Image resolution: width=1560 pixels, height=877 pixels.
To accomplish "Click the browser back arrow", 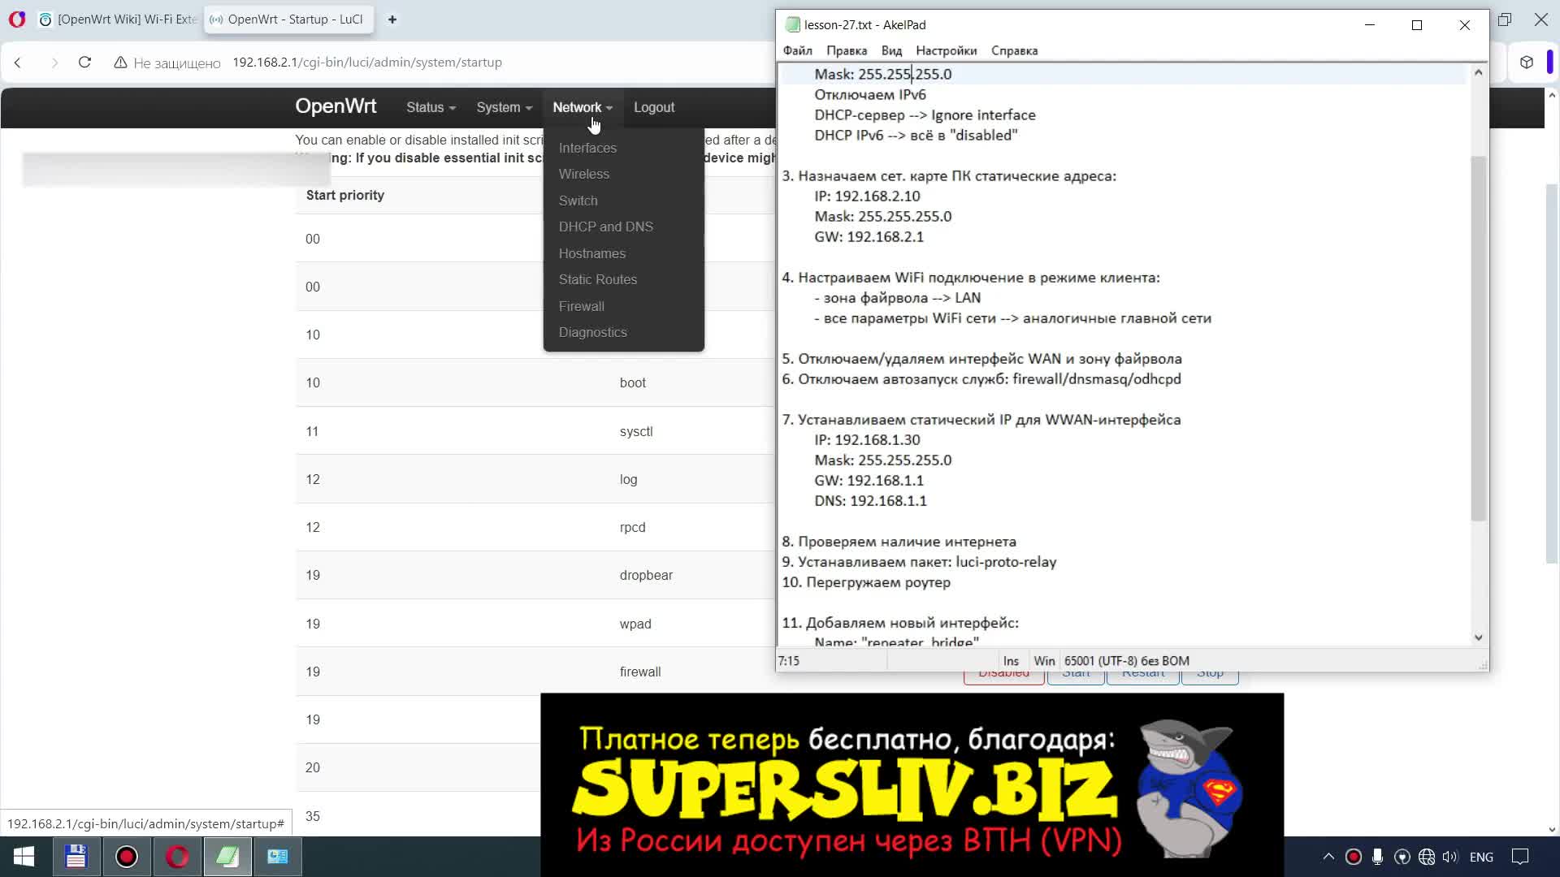I will [x=18, y=63].
